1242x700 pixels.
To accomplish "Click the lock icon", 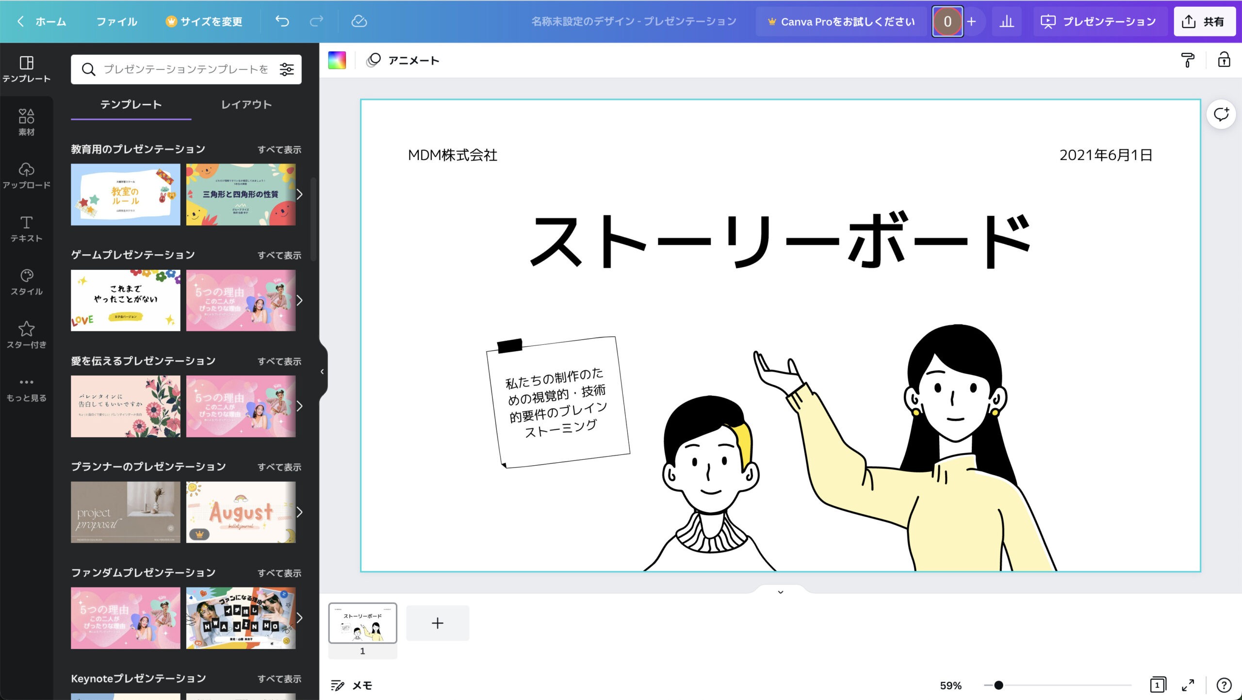I will coord(1224,60).
